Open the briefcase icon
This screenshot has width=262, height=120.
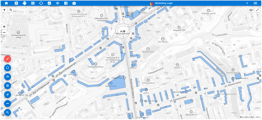74,3
